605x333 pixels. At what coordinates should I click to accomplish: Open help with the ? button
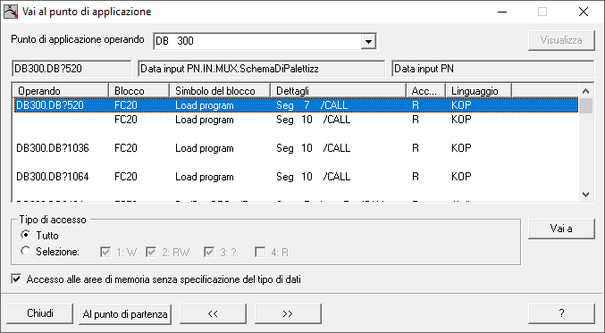[x=561, y=313]
